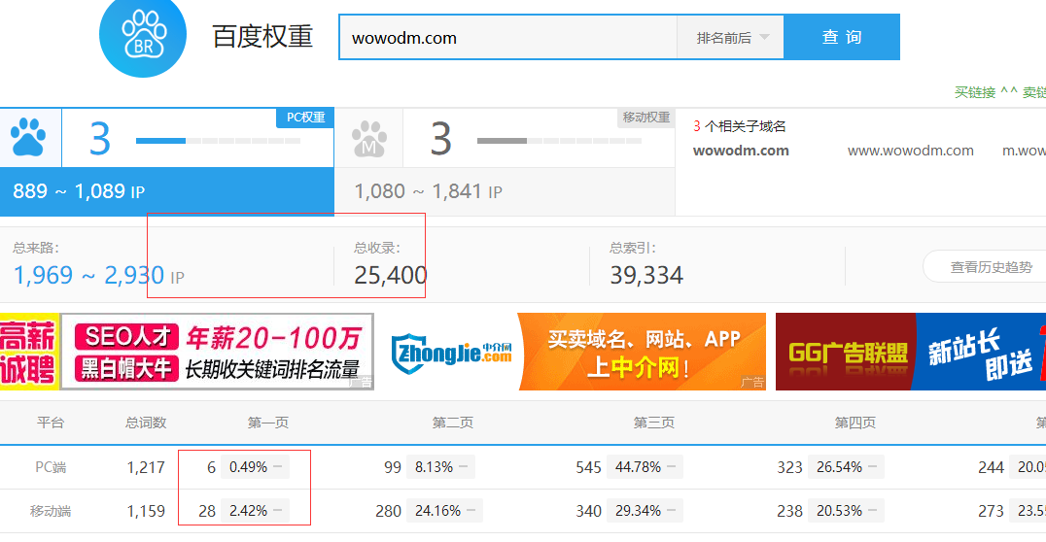Click the 第二页 column header
The width and height of the screenshot is (1046, 542).
tap(452, 423)
